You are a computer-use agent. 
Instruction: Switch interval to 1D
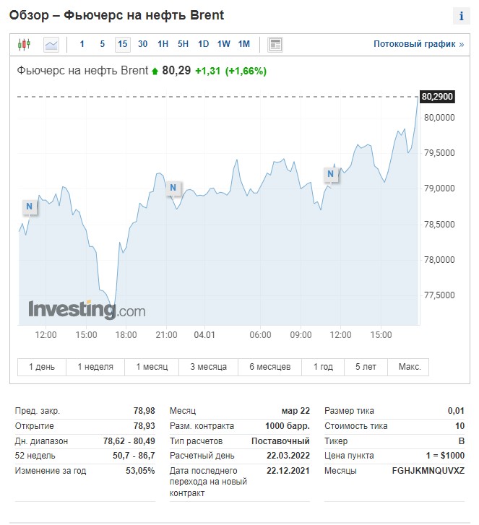(x=203, y=45)
